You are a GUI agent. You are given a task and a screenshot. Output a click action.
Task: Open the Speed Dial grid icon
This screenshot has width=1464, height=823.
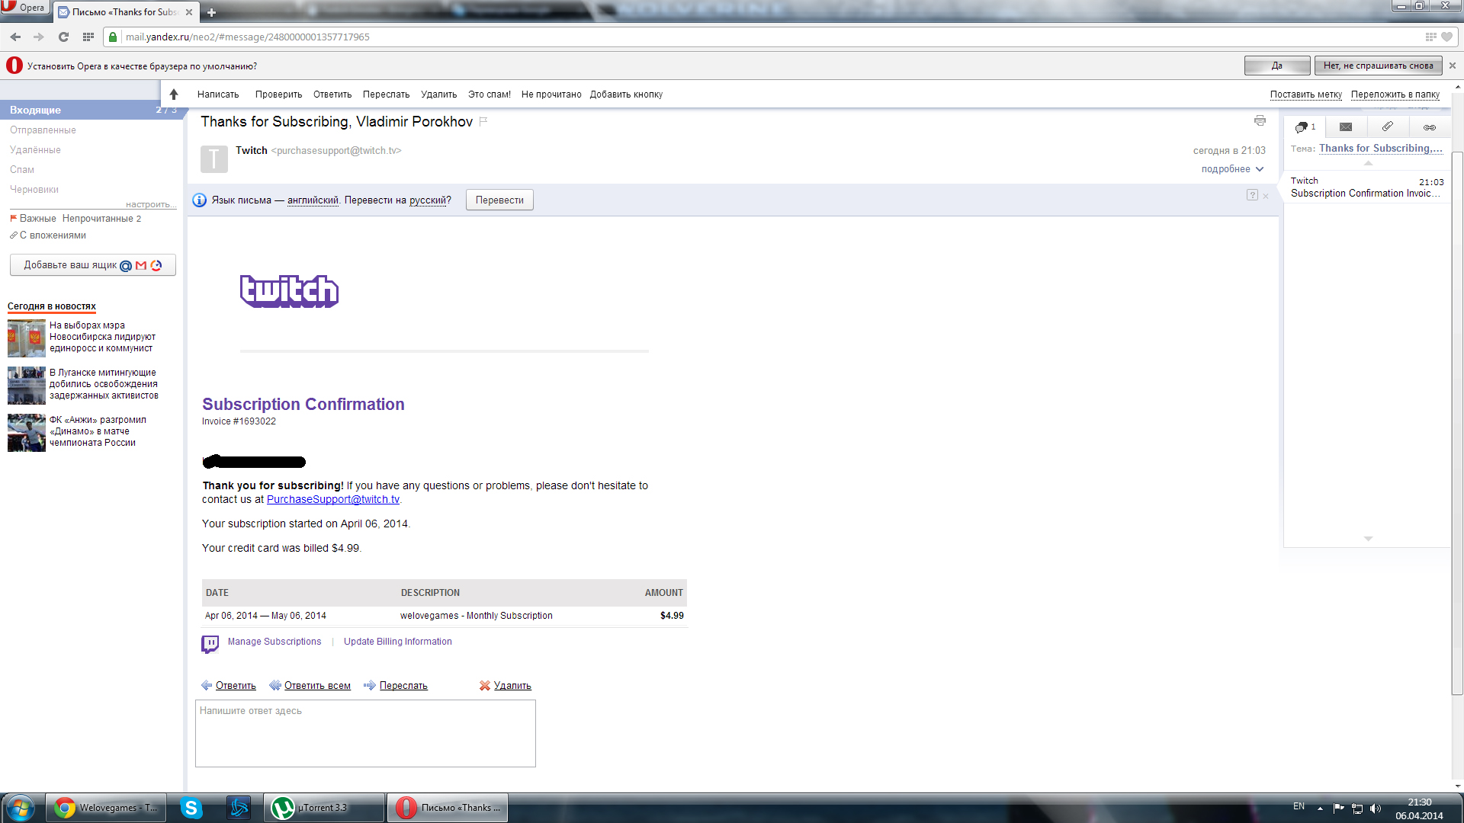pyautogui.click(x=88, y=37)
